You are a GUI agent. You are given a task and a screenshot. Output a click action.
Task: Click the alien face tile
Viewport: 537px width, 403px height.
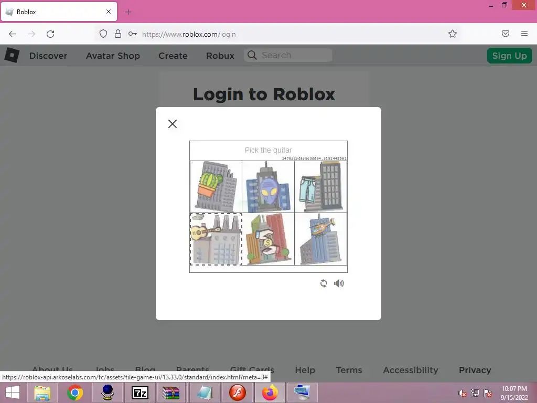coord(268,187)
